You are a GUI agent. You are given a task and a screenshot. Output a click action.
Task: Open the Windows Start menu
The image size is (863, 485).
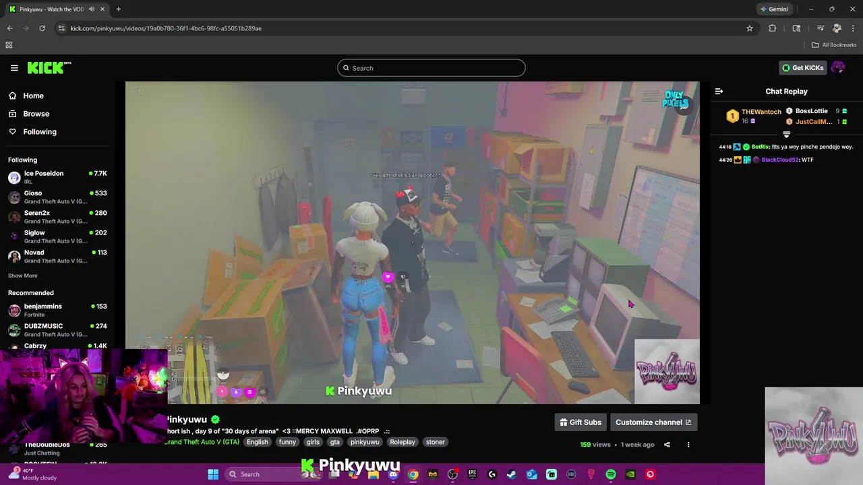[213, 474]
